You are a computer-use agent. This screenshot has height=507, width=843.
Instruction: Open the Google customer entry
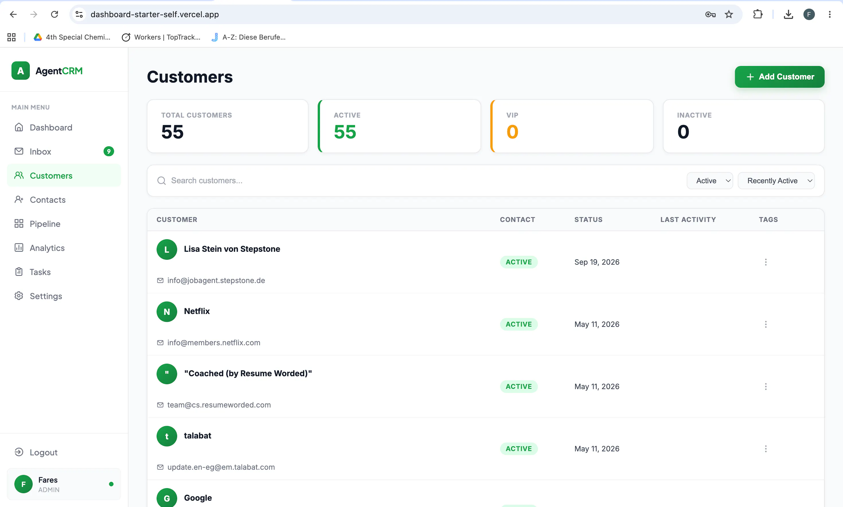(198, 498)
